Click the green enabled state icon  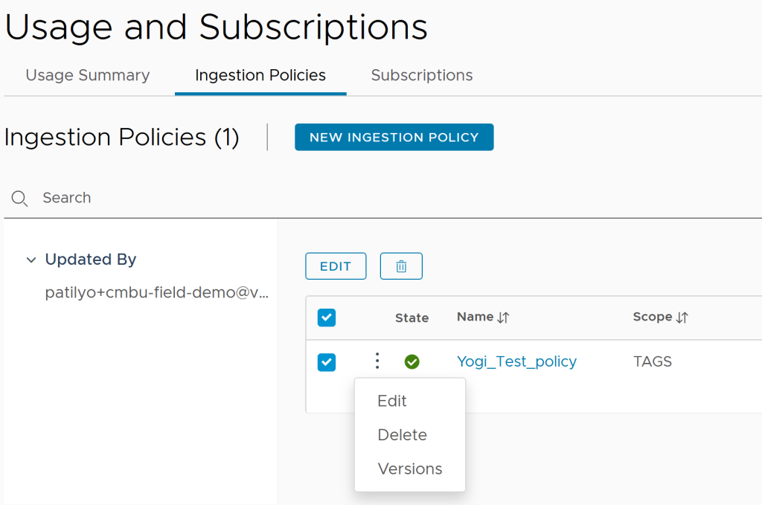(x=412, y=361)
